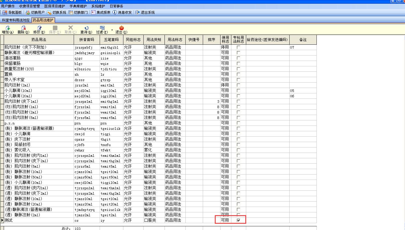Run a search with 查询(R)

coord(86,30)
